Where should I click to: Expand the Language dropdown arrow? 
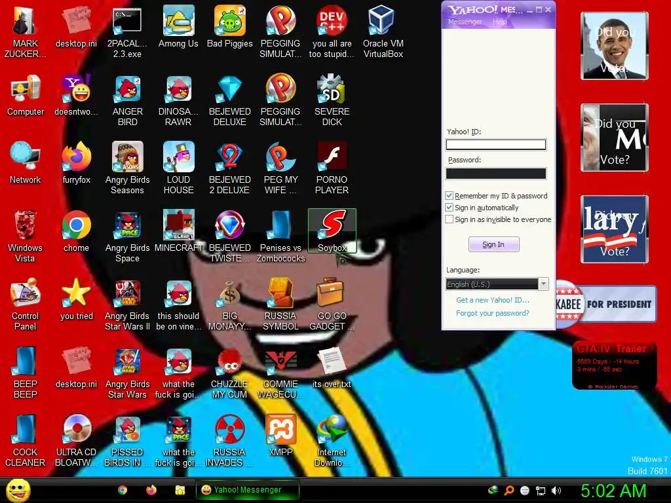pos(543,284)
